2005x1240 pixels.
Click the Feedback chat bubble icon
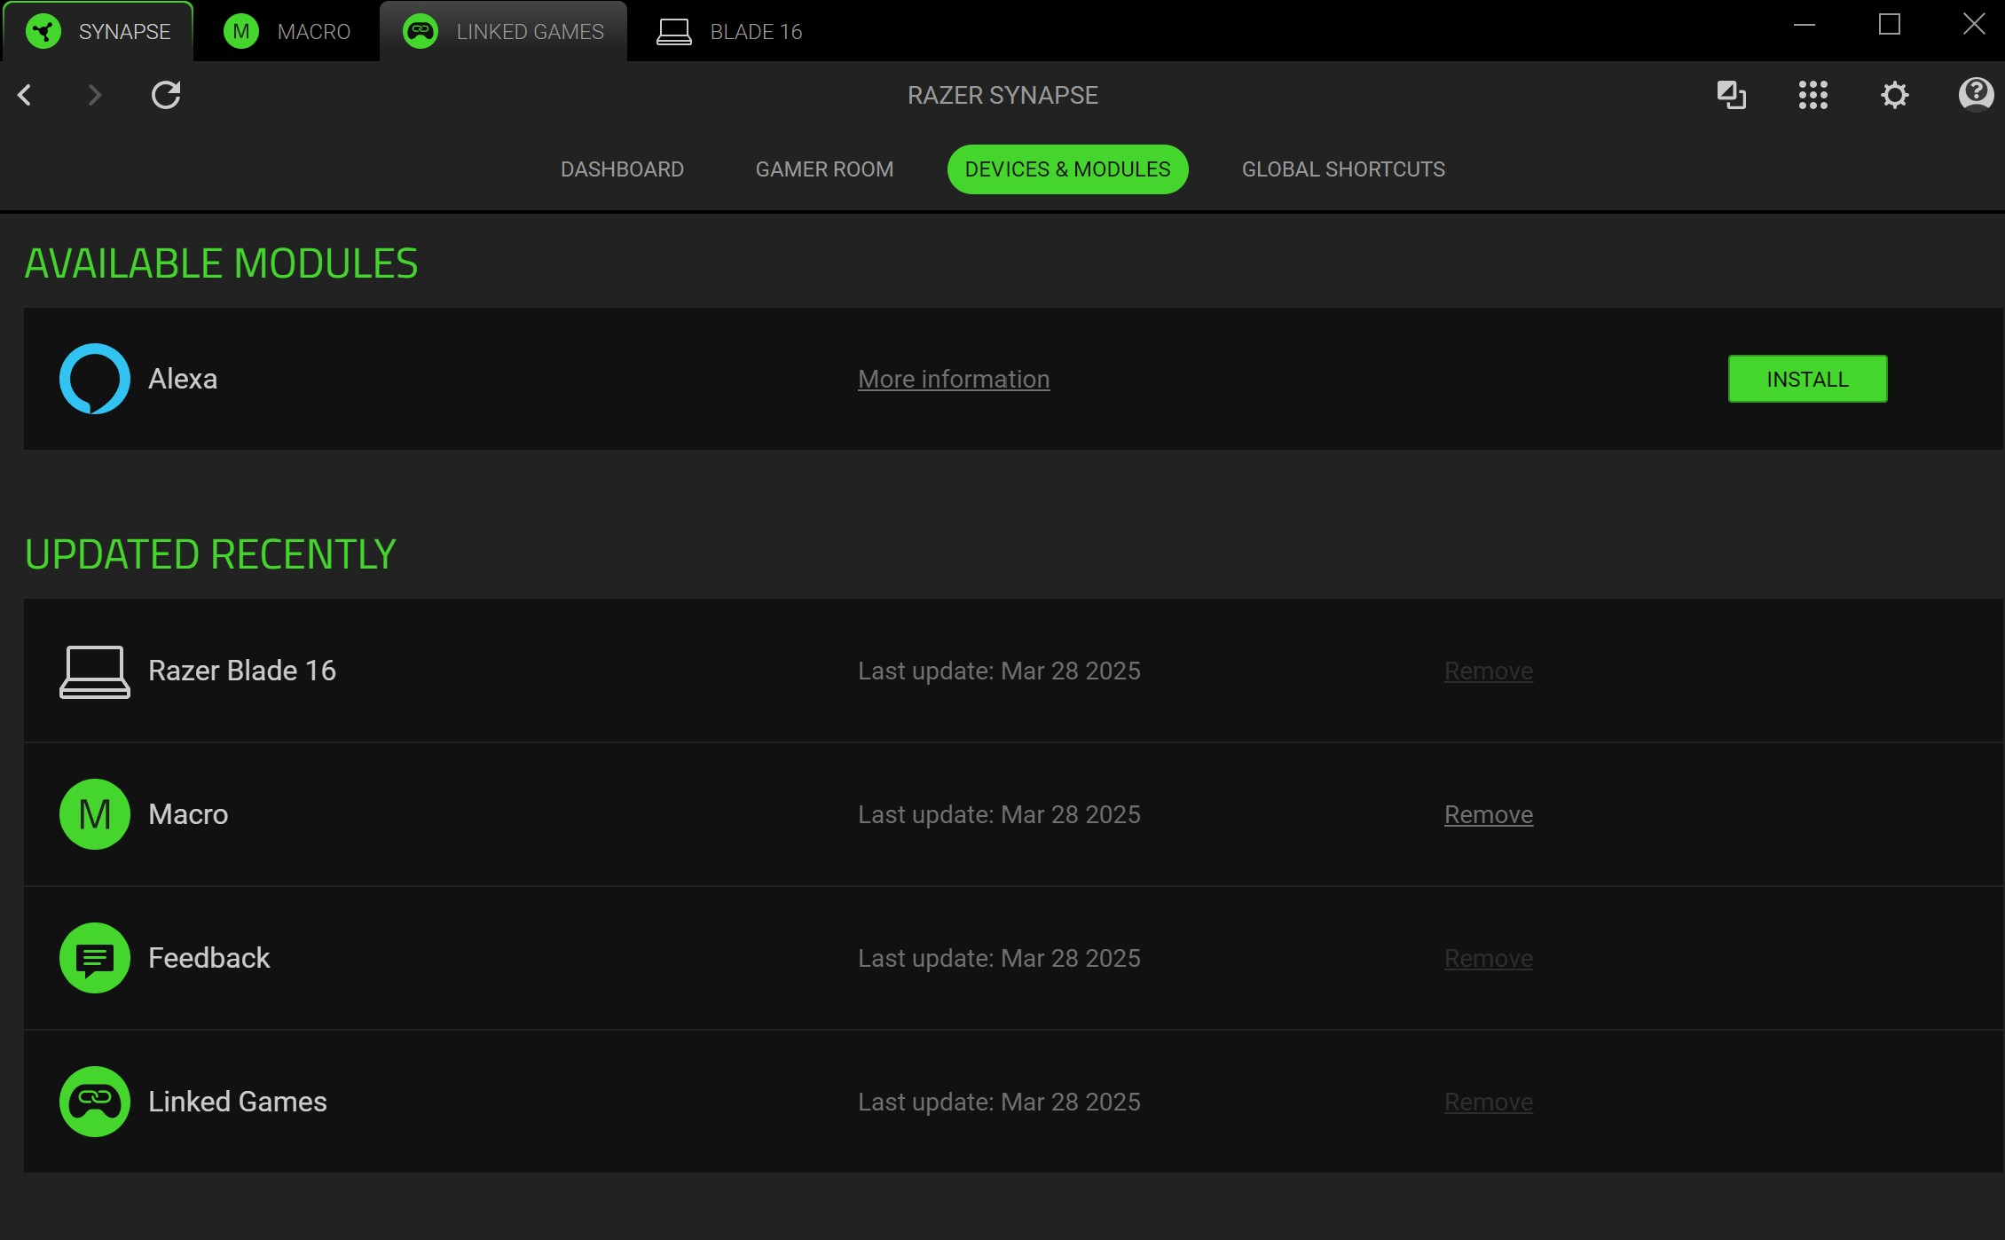pos(95,958)
